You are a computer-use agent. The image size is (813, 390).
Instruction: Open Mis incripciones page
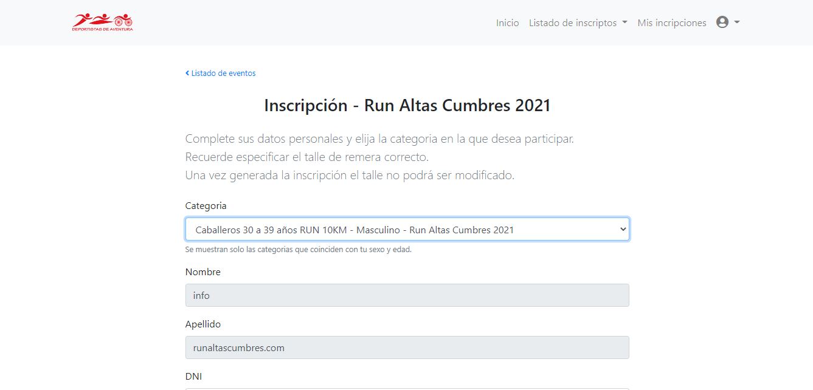pos(672,22)
